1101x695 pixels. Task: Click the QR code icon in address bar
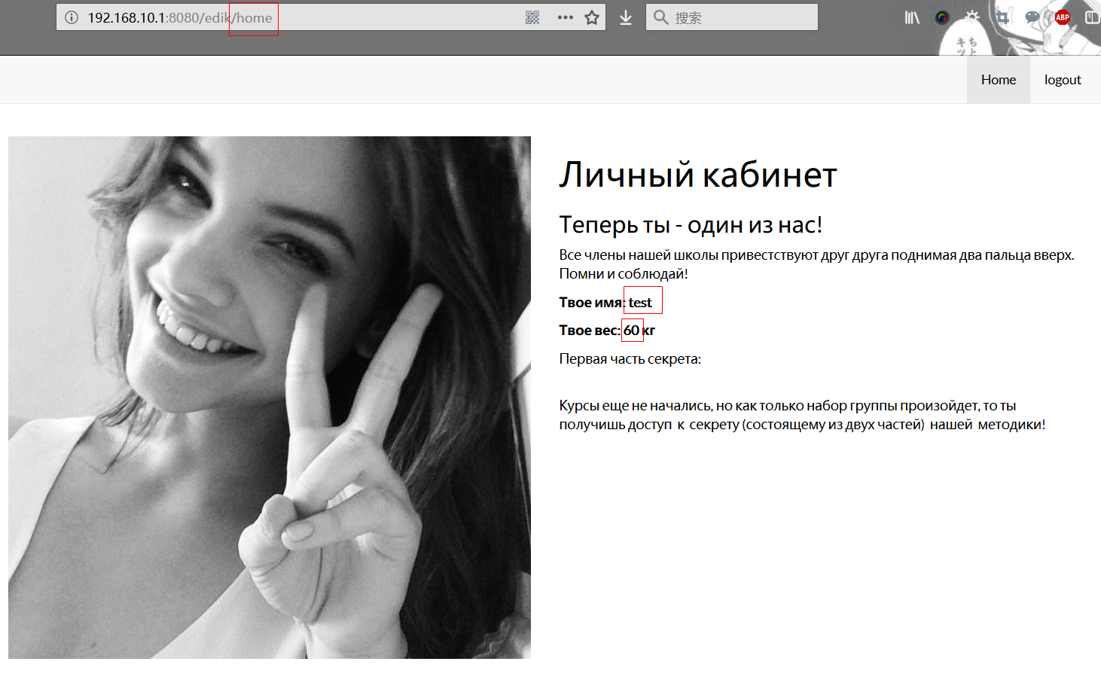tap(532, 17)
